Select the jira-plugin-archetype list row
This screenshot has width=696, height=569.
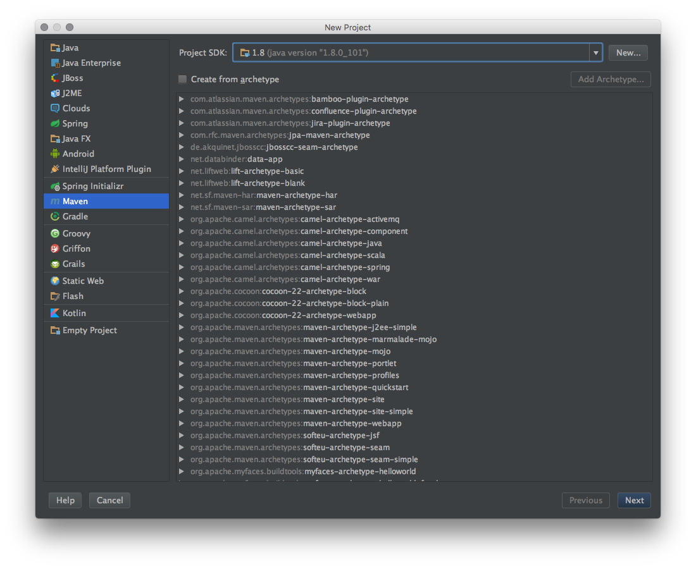(x=290, y=123)
